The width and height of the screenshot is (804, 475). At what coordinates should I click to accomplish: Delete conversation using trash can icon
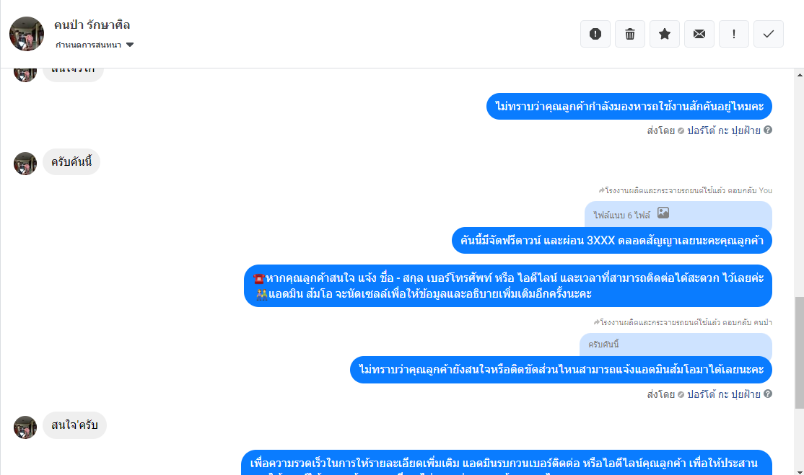tap(629, 34)
